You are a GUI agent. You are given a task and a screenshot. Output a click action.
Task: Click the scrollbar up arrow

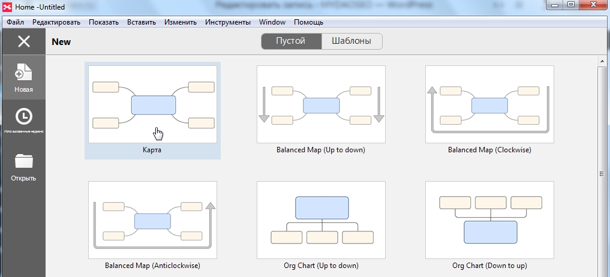tap(602, 61)
